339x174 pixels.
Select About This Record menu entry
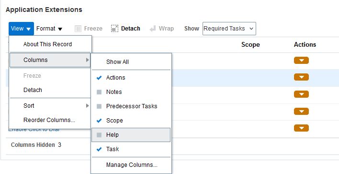coord(50,44)
